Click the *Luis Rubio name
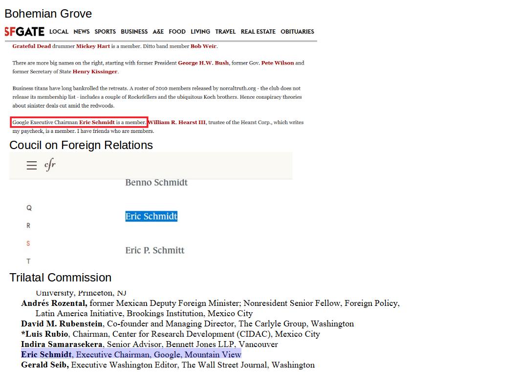The width and height of the screenshot is (517, 388). click(44, 334)
